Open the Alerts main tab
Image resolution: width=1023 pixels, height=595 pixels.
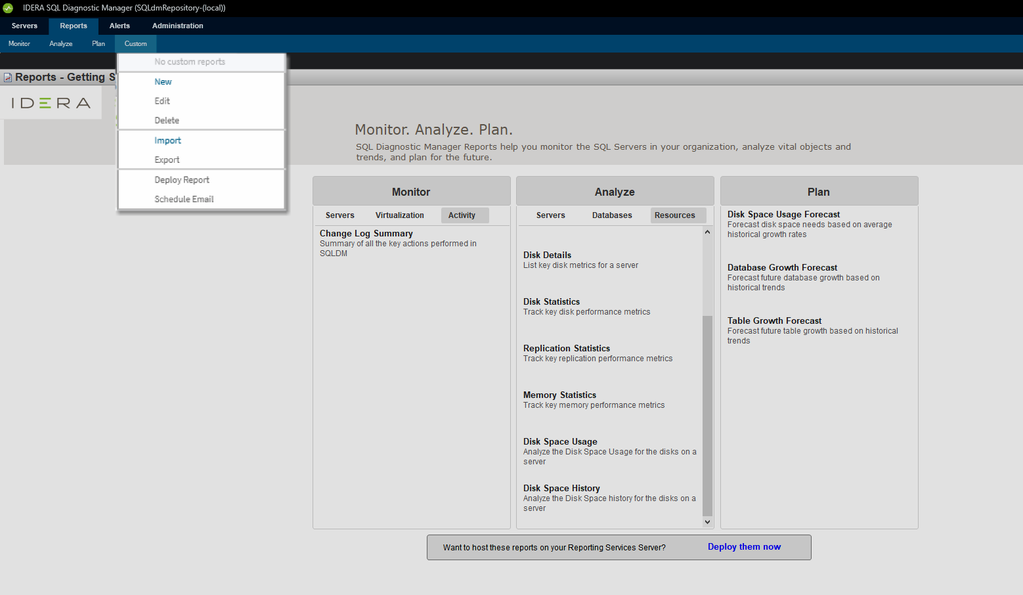(120, 26)
